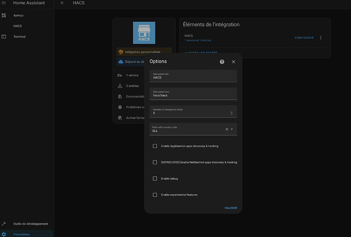Click the Side panel title field
Viewport: 351px width, 237px height.
coord(193,76)
